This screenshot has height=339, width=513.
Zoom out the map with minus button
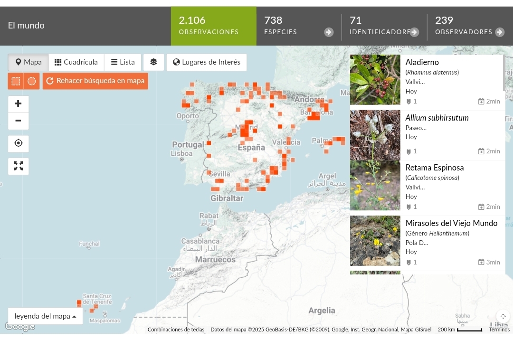tap(18, 121)
